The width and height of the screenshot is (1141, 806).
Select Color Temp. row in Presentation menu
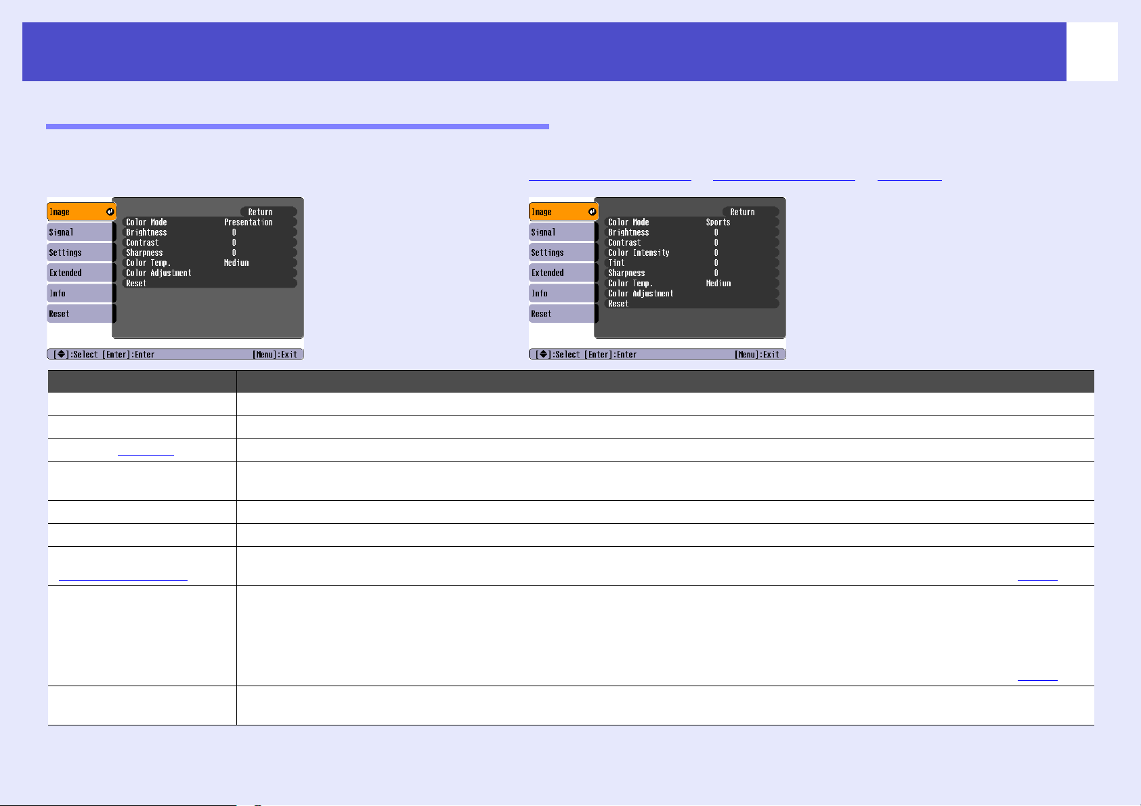pyautogui.click(x=210, y=263)
